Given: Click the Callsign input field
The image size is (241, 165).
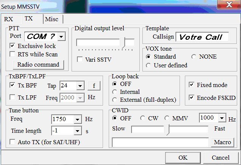Looking at the screenshot, I should 202,37.
